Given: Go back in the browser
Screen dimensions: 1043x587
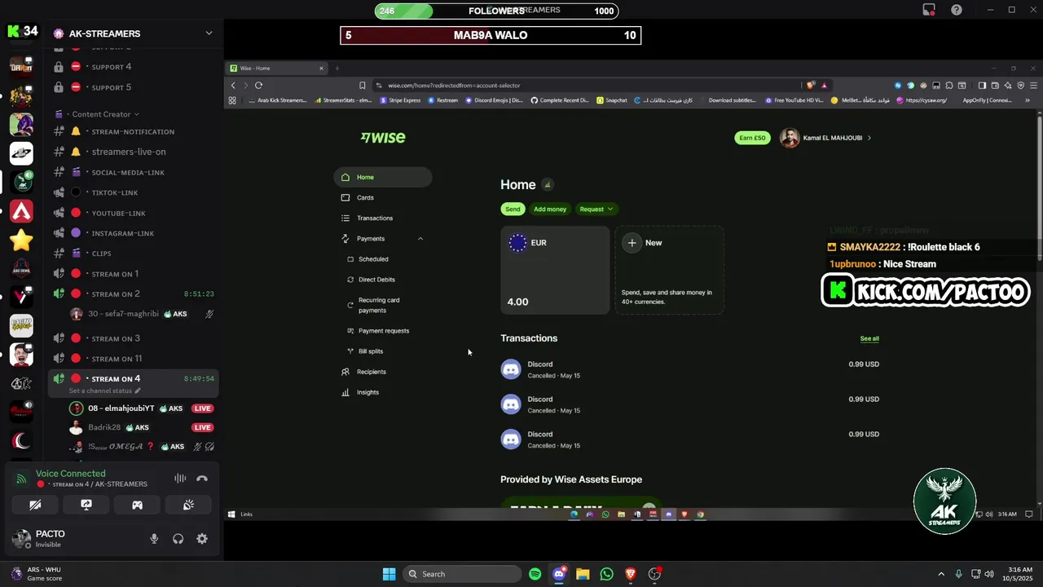Looking at the screenshot, I should pyautogui.click(x=233, y=85).
